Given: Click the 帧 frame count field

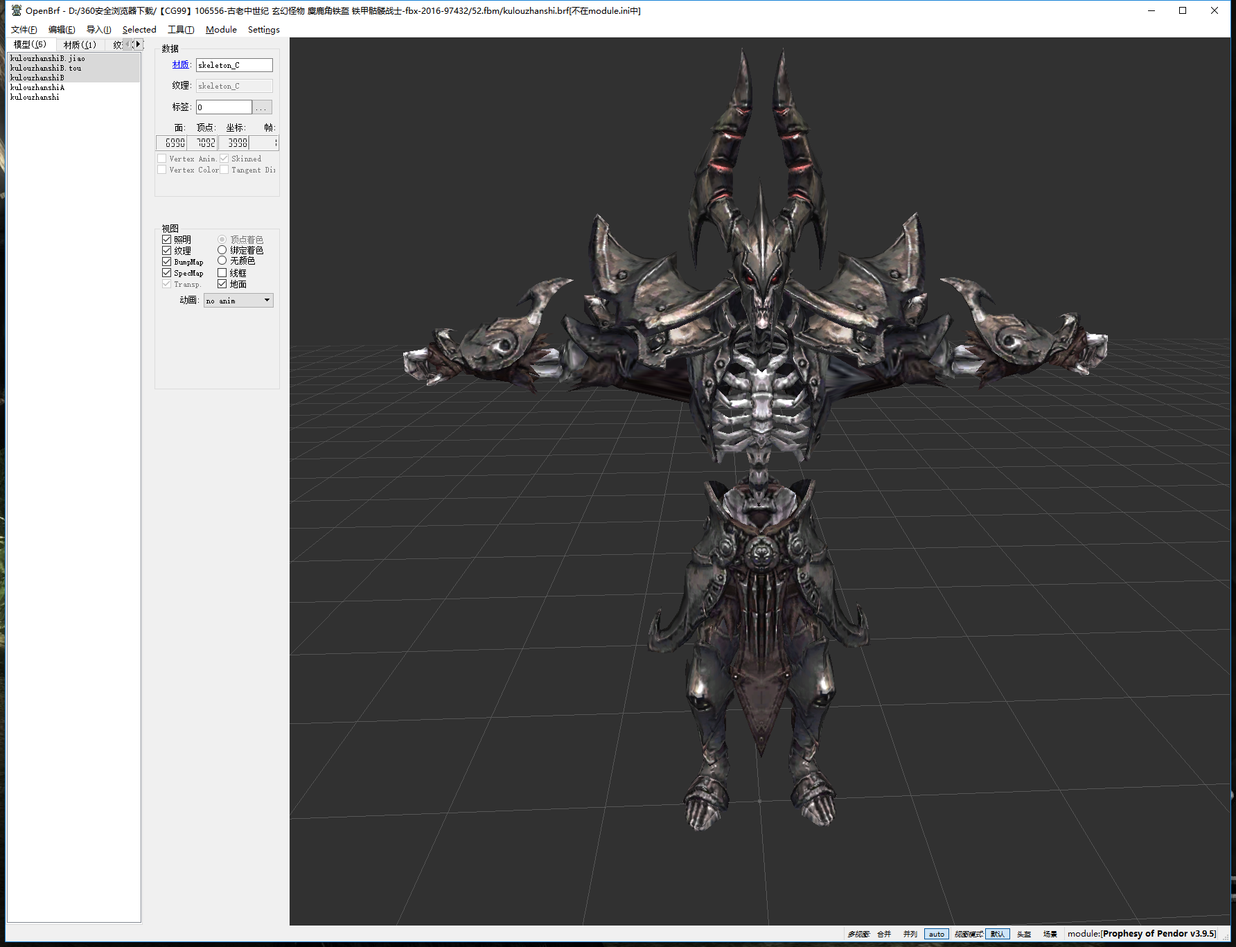Looking at the screenshot, I should [264, 143].
